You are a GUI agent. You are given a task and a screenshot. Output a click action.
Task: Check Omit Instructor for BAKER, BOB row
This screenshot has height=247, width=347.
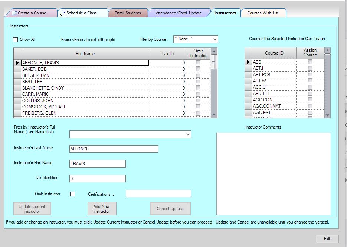click(x=198, y=69)
